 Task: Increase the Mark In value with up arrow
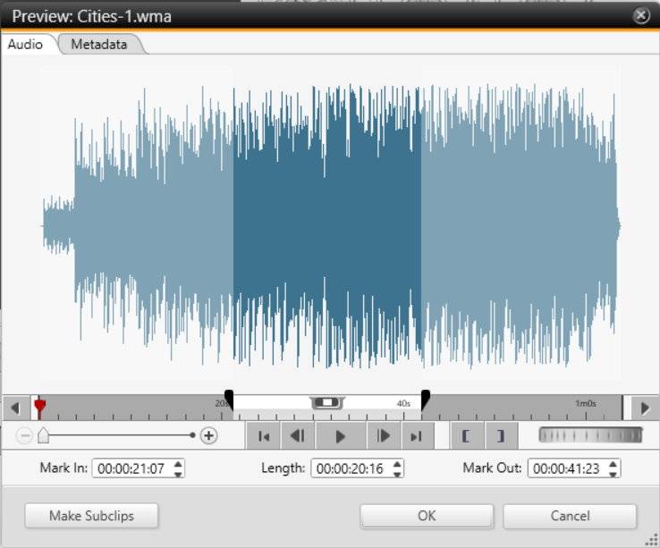tap(178, 464)
